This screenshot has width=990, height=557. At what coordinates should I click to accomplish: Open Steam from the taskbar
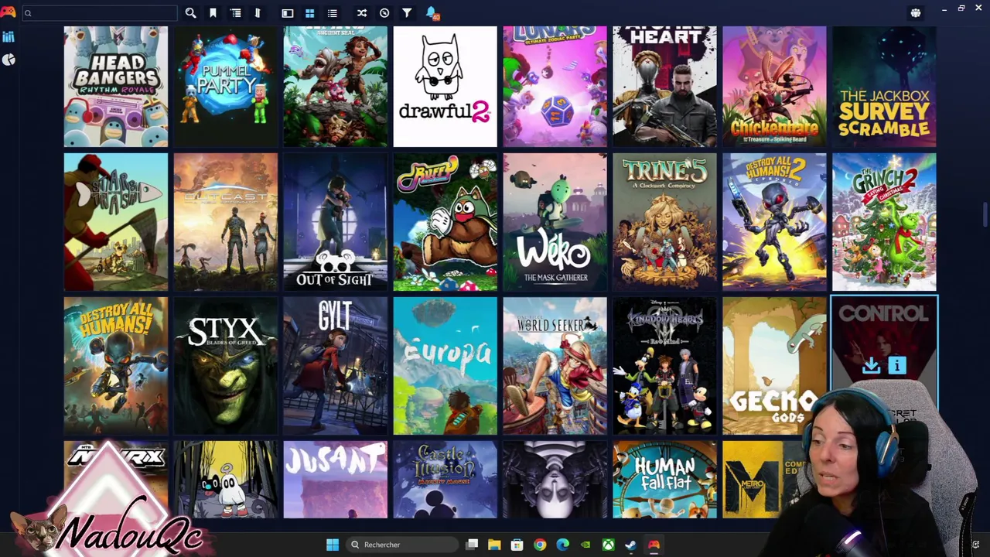click(631, 545)
